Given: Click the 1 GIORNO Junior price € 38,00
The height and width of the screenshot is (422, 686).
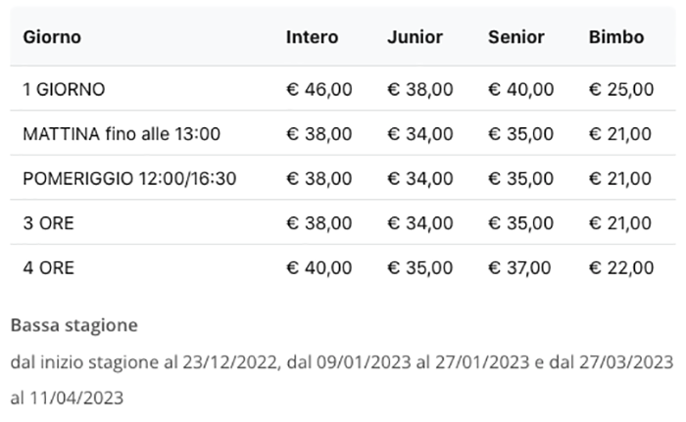Looking at the screenshot, I should 420,90.
